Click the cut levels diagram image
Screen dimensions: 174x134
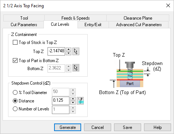click(x=131, y=74)
